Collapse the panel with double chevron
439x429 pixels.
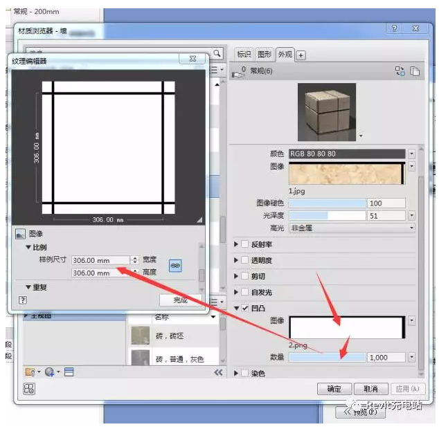218,372
